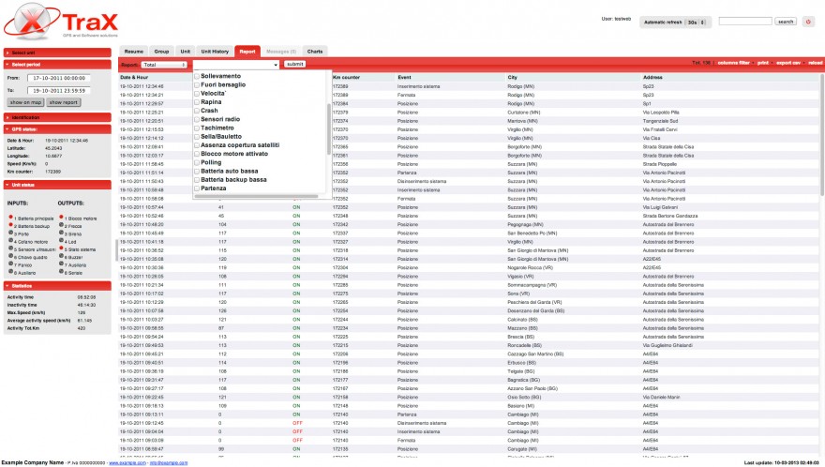Screen dimensions: 825x467
Task: Check the Sollevamento event checkbox
Action: (x=197, y=76)
